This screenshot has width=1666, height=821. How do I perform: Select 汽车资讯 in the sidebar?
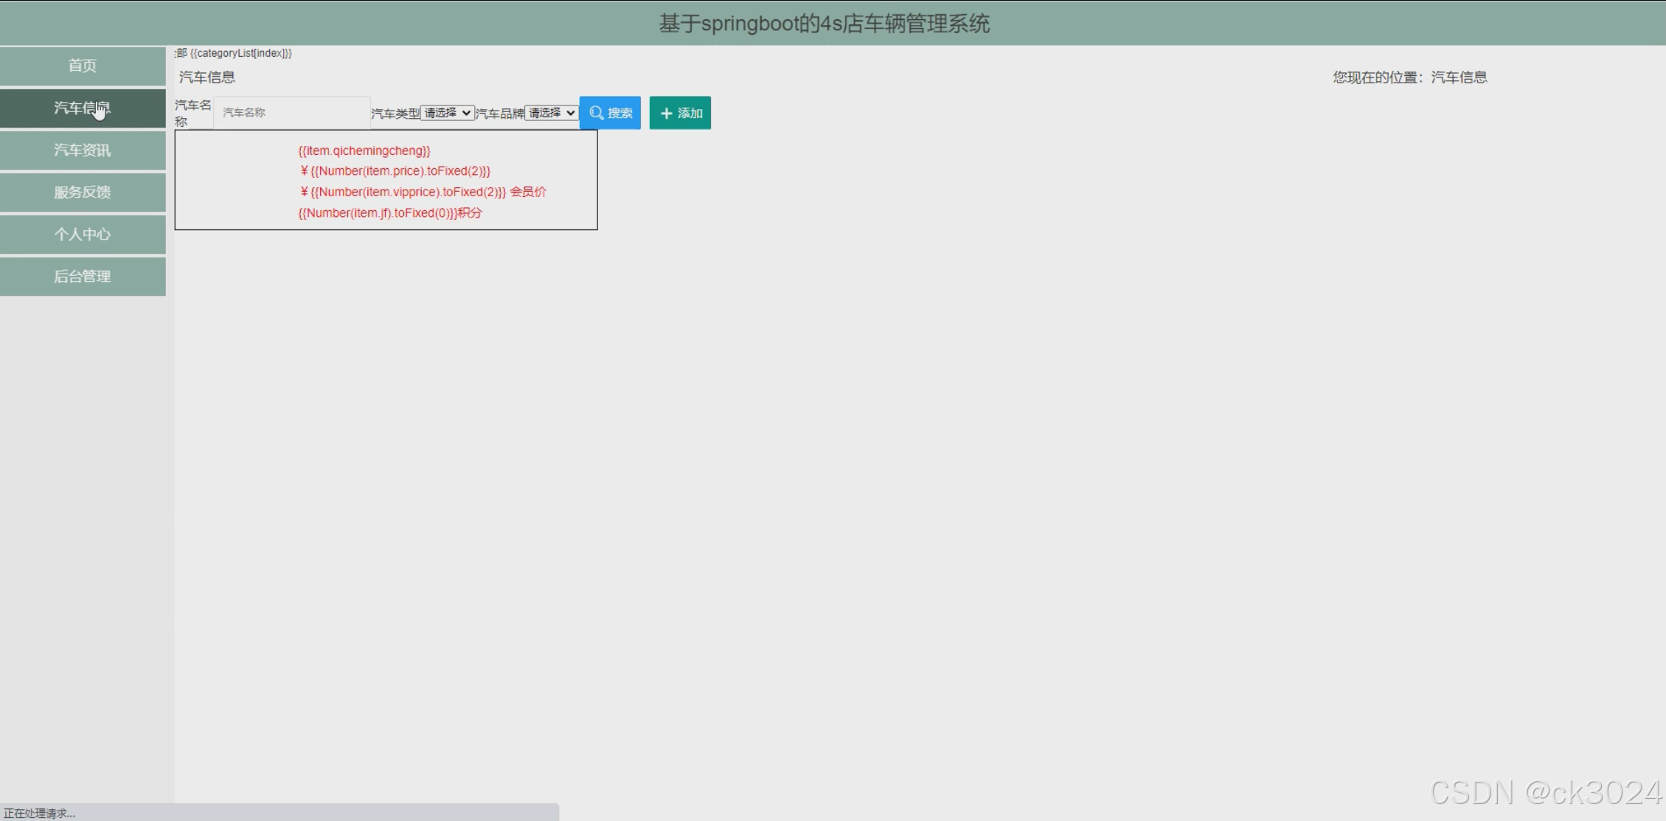(82, 150)
